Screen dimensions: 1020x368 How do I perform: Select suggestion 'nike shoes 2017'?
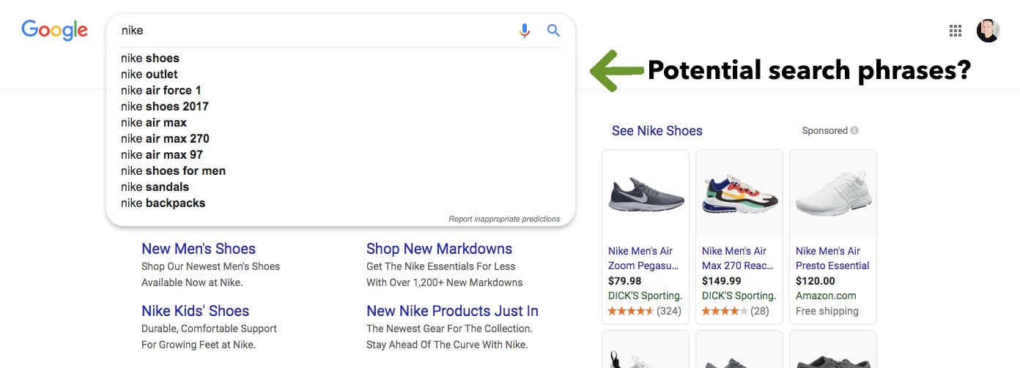click(x=165, y=106)
